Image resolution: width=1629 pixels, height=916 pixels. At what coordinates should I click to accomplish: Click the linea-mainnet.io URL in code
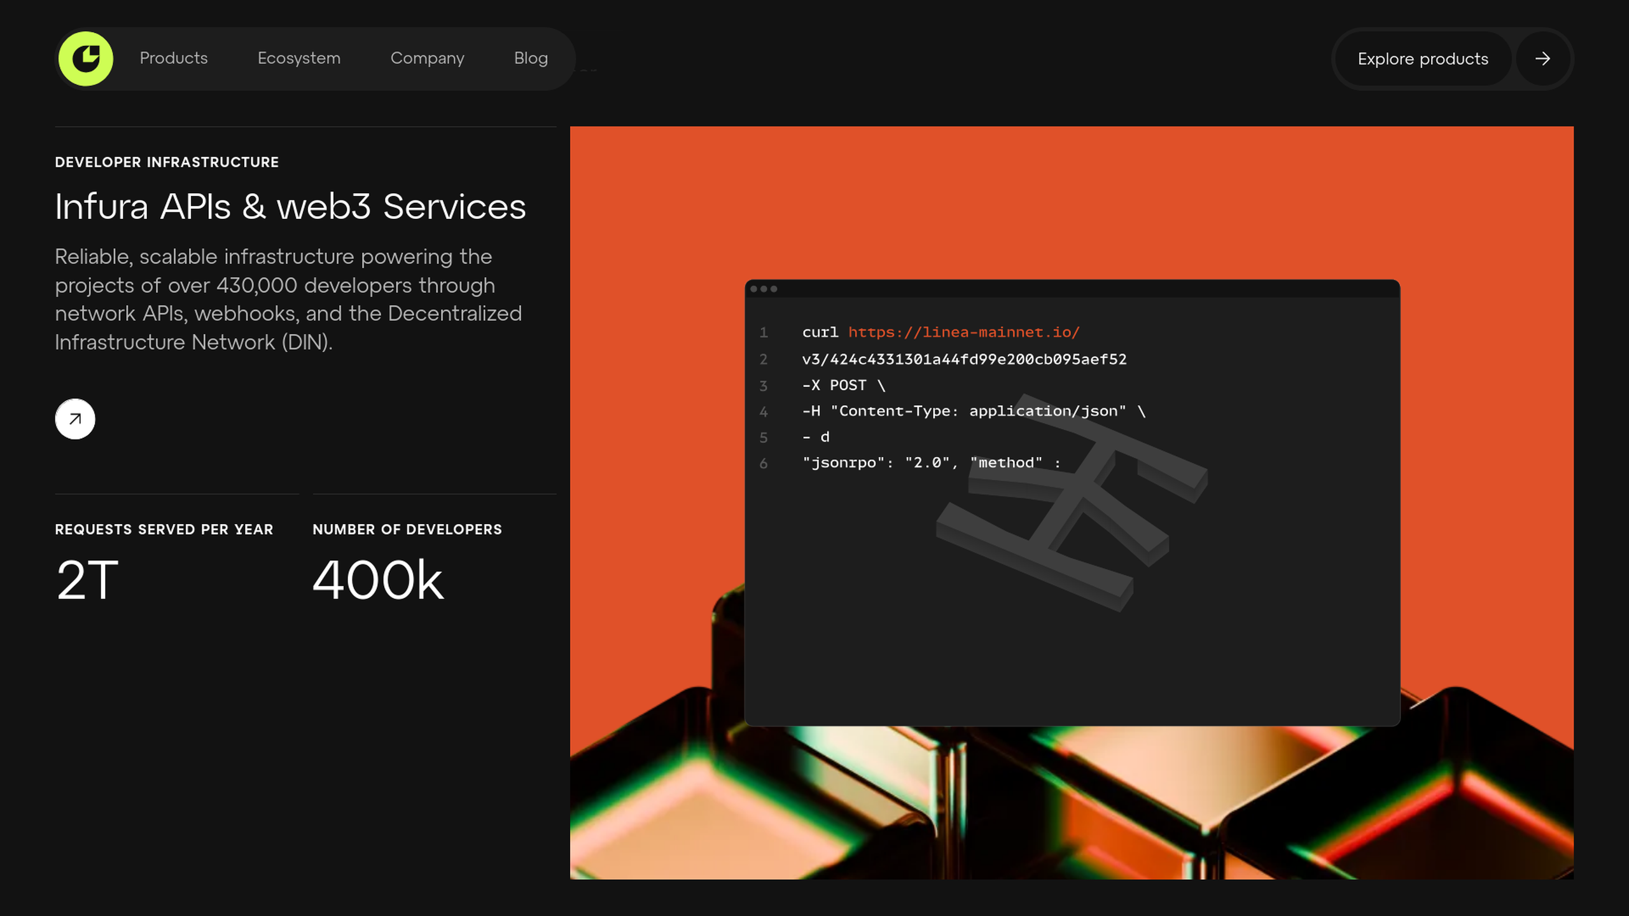pyautogui.click(x=963, y=333)
